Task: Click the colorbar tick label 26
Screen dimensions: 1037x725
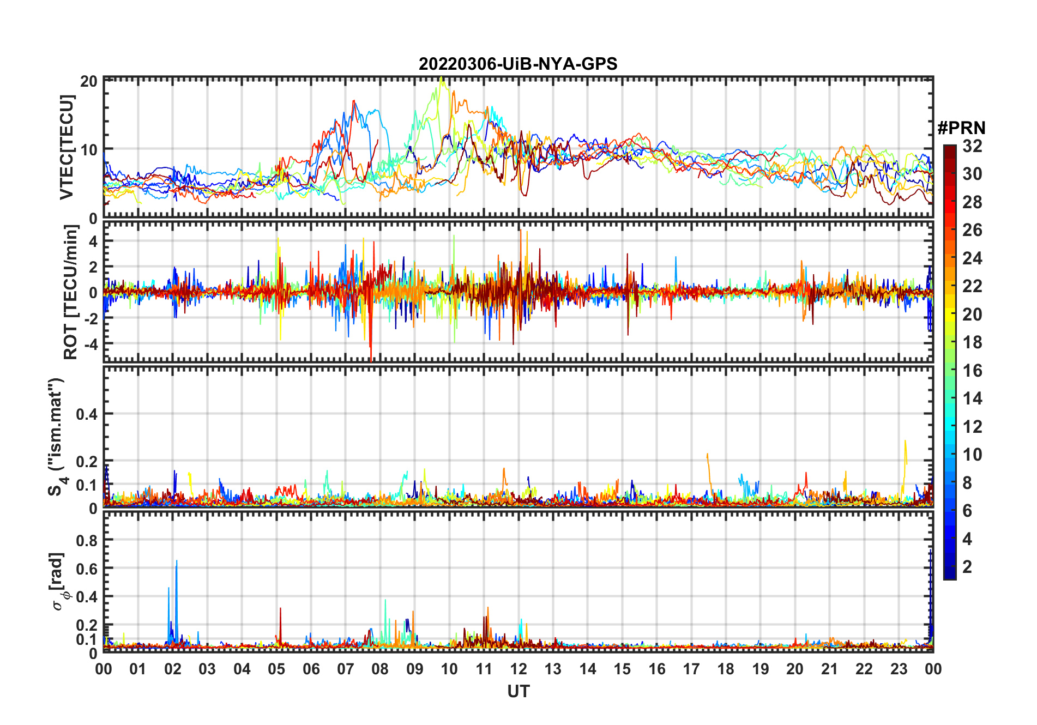Action: coord(972,230)
